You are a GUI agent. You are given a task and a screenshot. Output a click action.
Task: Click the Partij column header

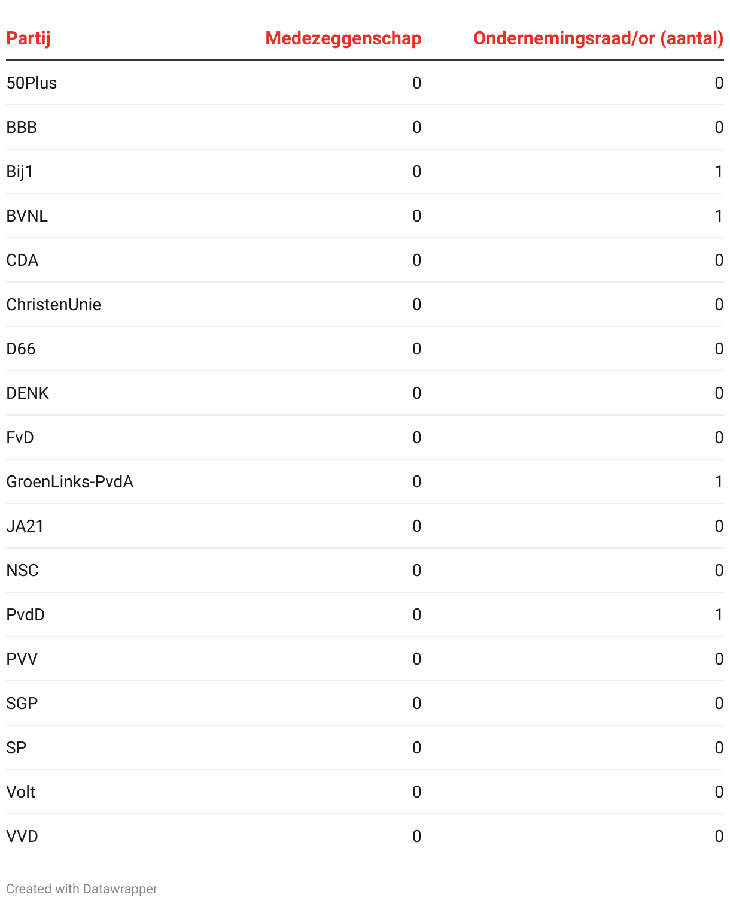[x=28, y=38]
